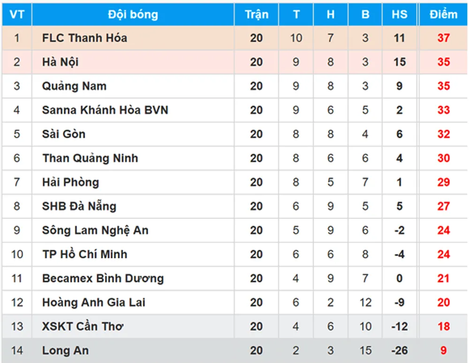This screenshot has height=363, width=469.
Task: Click the Hải Phòng team name
Action: [x=70, y=182]
